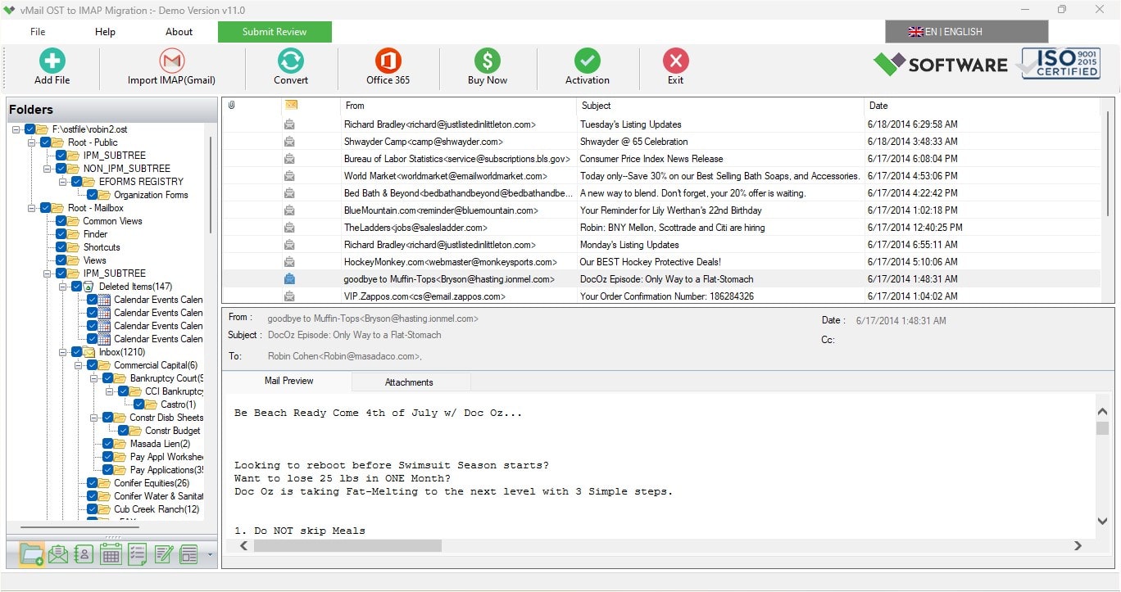Switch to the mail view icon in bottom bar
Viewport: 1121px width, 592px height.
[58, 554]
